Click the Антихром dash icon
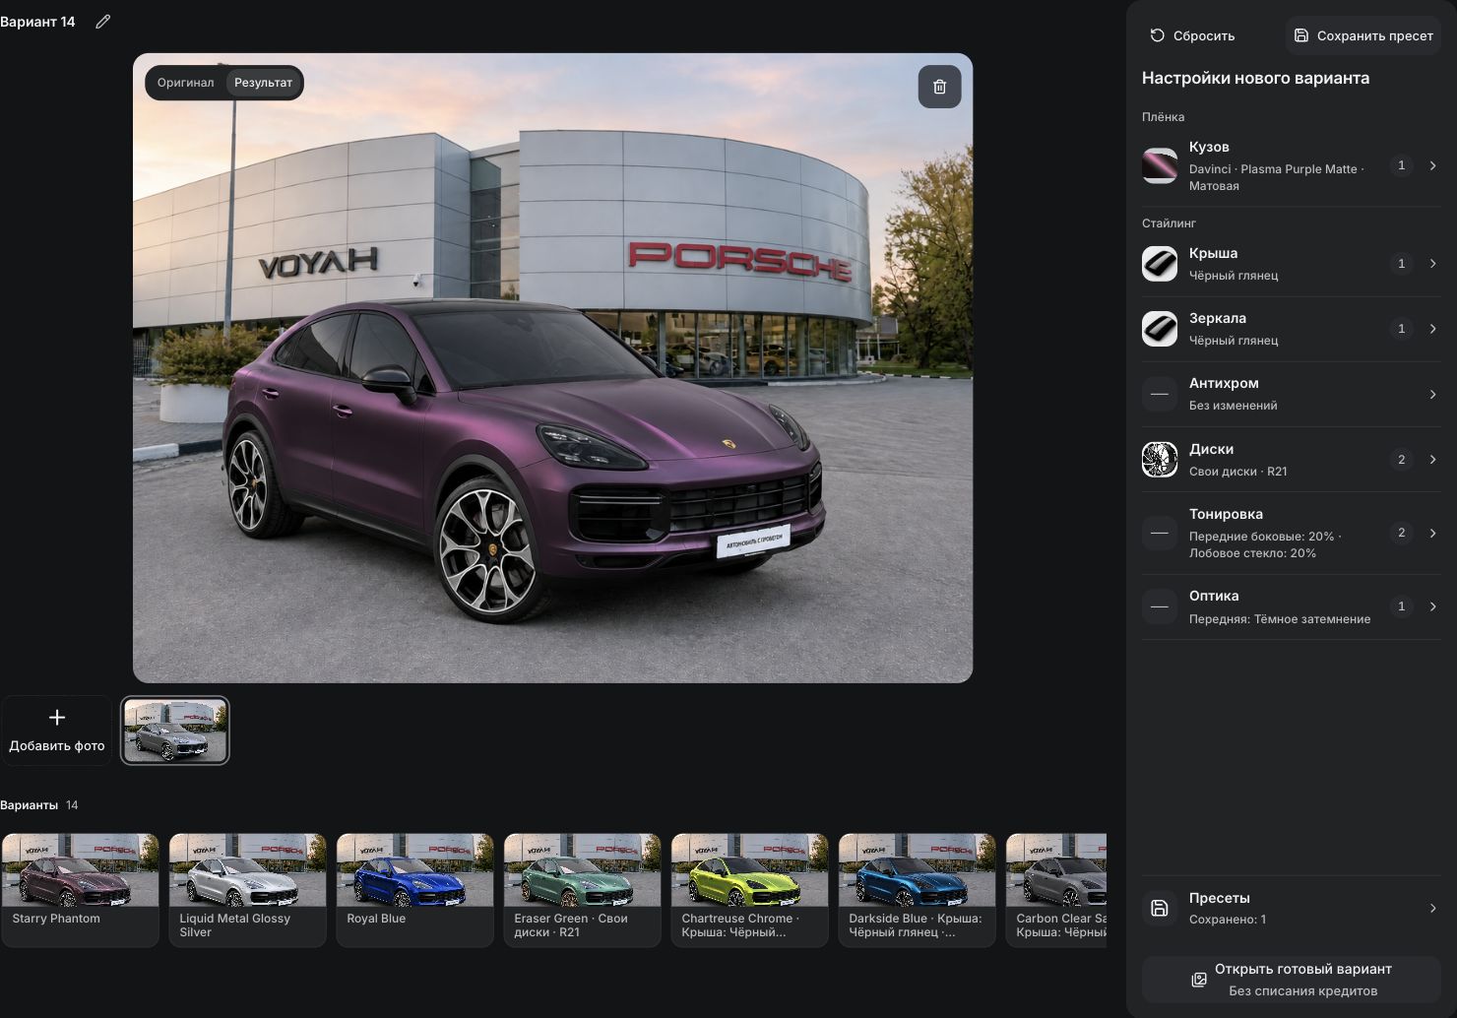 (x=1160, y=394)
